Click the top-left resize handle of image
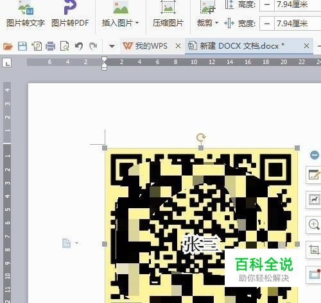Screen dimensions: 321x303 point(105,148)
